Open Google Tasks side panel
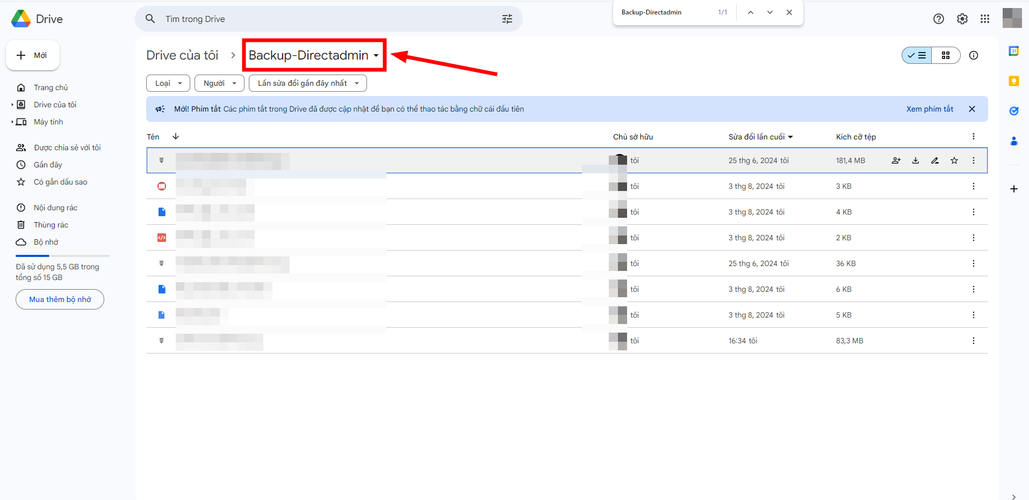The image size is (1029, 500). click(x=1014, y=111)
